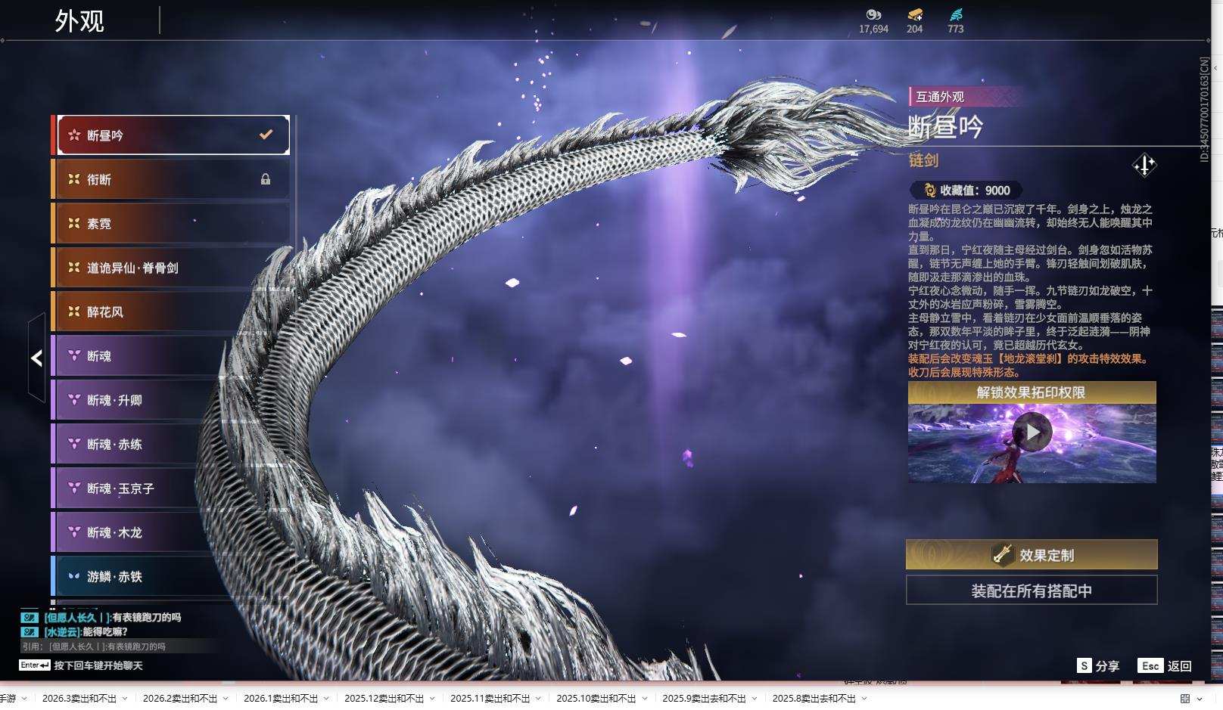Select the 道诡异仙·脊骨剑 skin
1223x710 pixels.
tap(170, 268)
